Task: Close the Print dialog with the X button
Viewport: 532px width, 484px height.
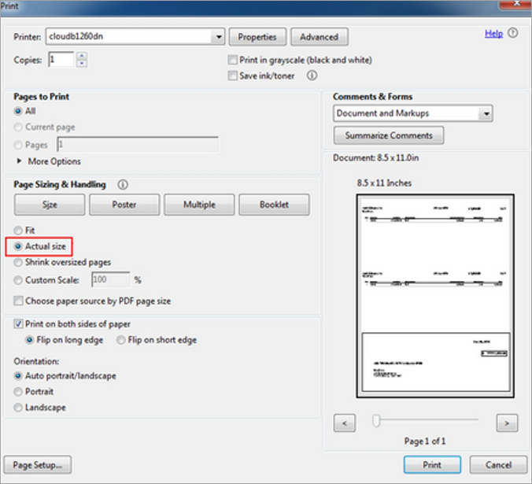Action: coord(515,4)
